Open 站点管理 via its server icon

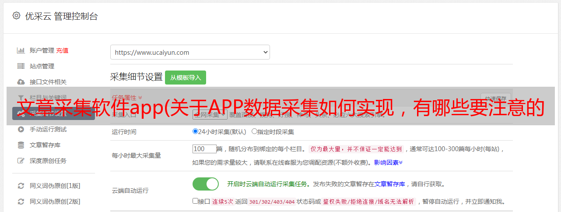point(21,66)
